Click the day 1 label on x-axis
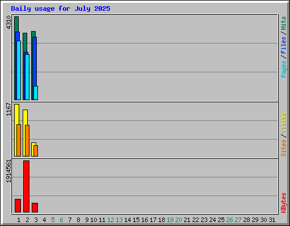 [x=19, y=220]
